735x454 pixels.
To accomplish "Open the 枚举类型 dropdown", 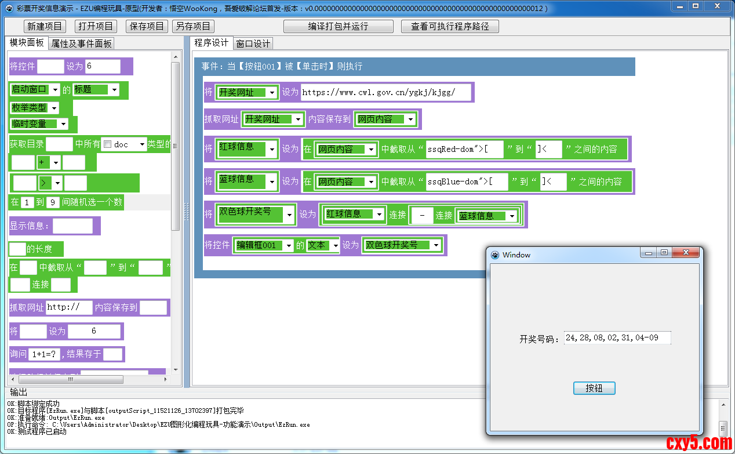I will 54,108.
